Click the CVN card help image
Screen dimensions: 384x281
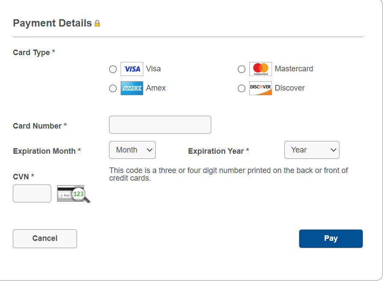tap(74, 194)
